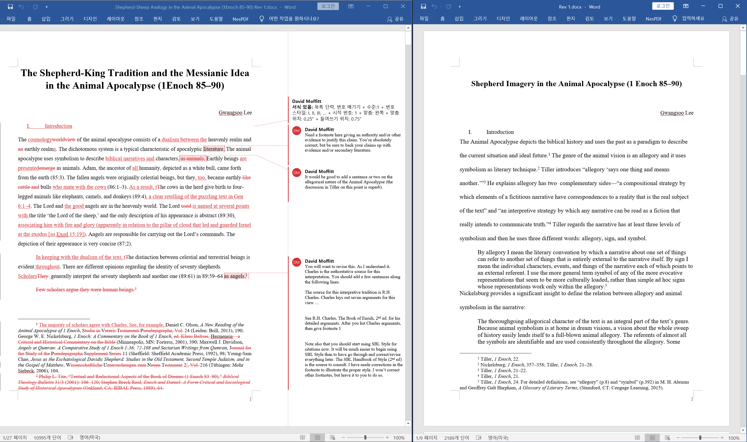Click 영어(미국) language in right status bar
747x442 pixels.
(498, 438)
